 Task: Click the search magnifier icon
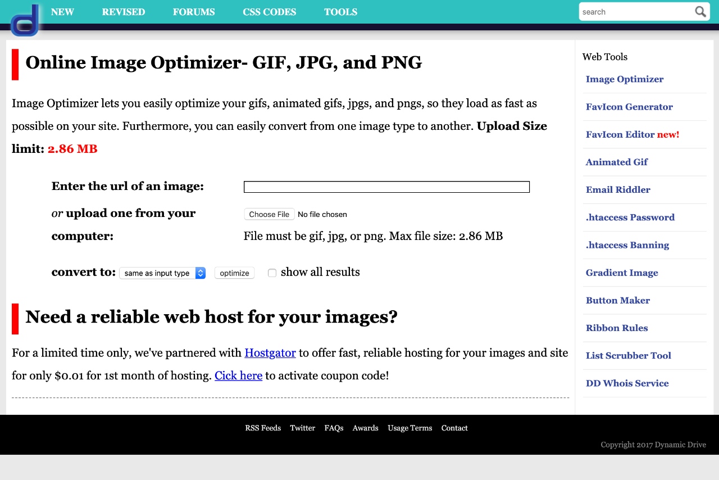pyautogui.click(x=700, y=12)
